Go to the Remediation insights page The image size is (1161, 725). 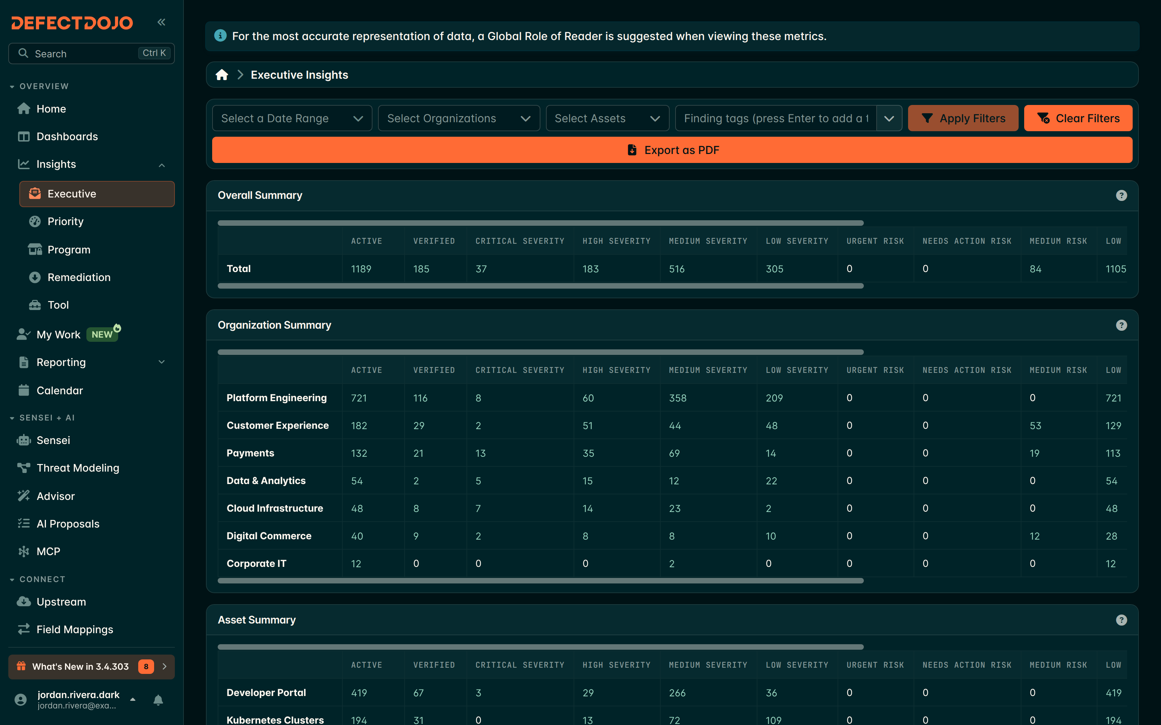(x=96, y=277)
